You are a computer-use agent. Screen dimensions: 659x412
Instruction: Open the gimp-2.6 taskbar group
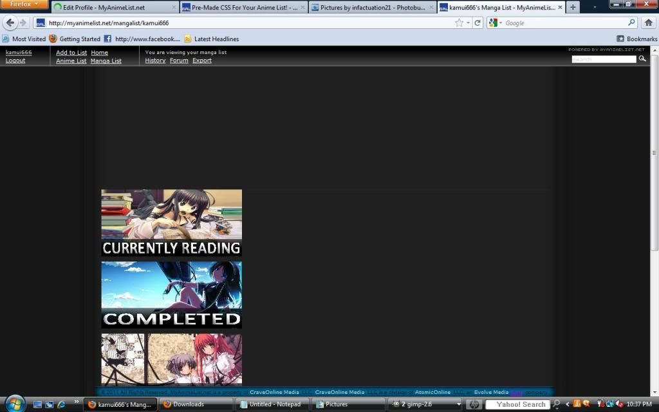pos(425,404)
